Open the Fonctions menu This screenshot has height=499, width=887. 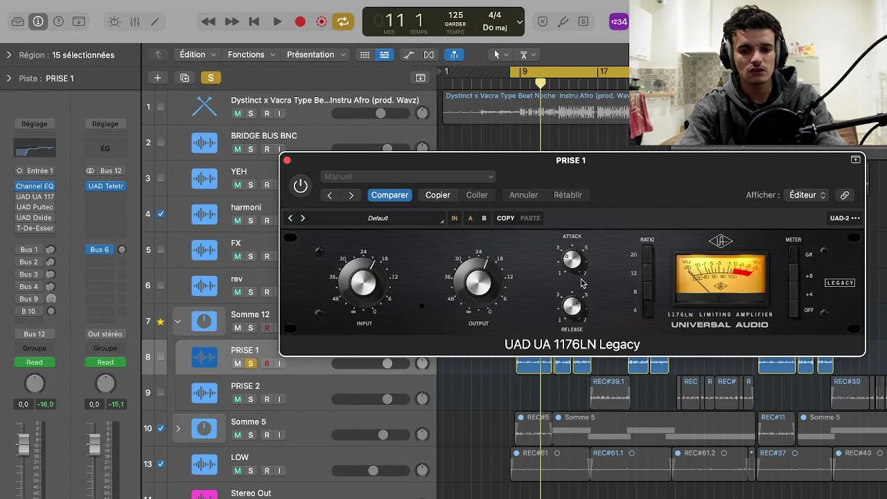(252, 55)
